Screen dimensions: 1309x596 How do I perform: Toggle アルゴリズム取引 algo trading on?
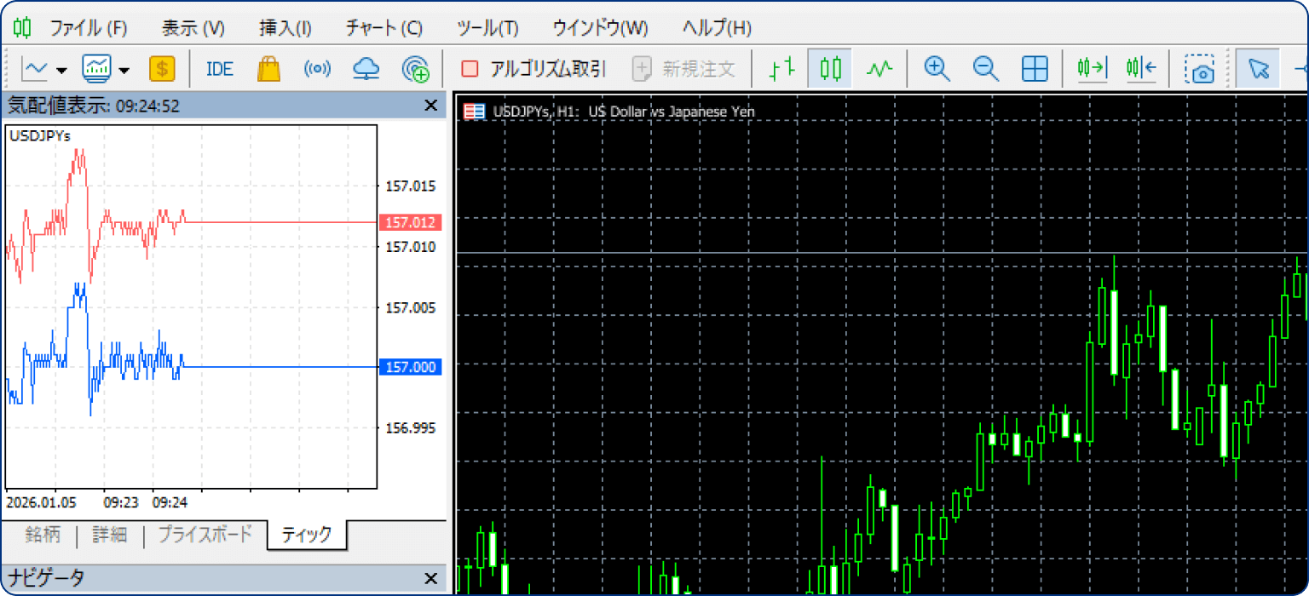533,69
